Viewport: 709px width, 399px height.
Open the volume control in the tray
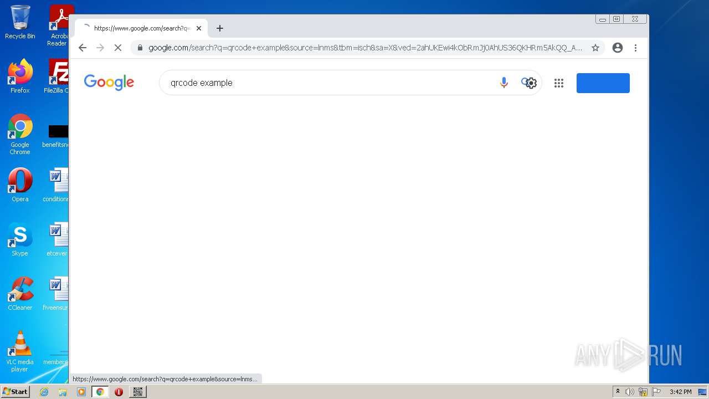630,392
